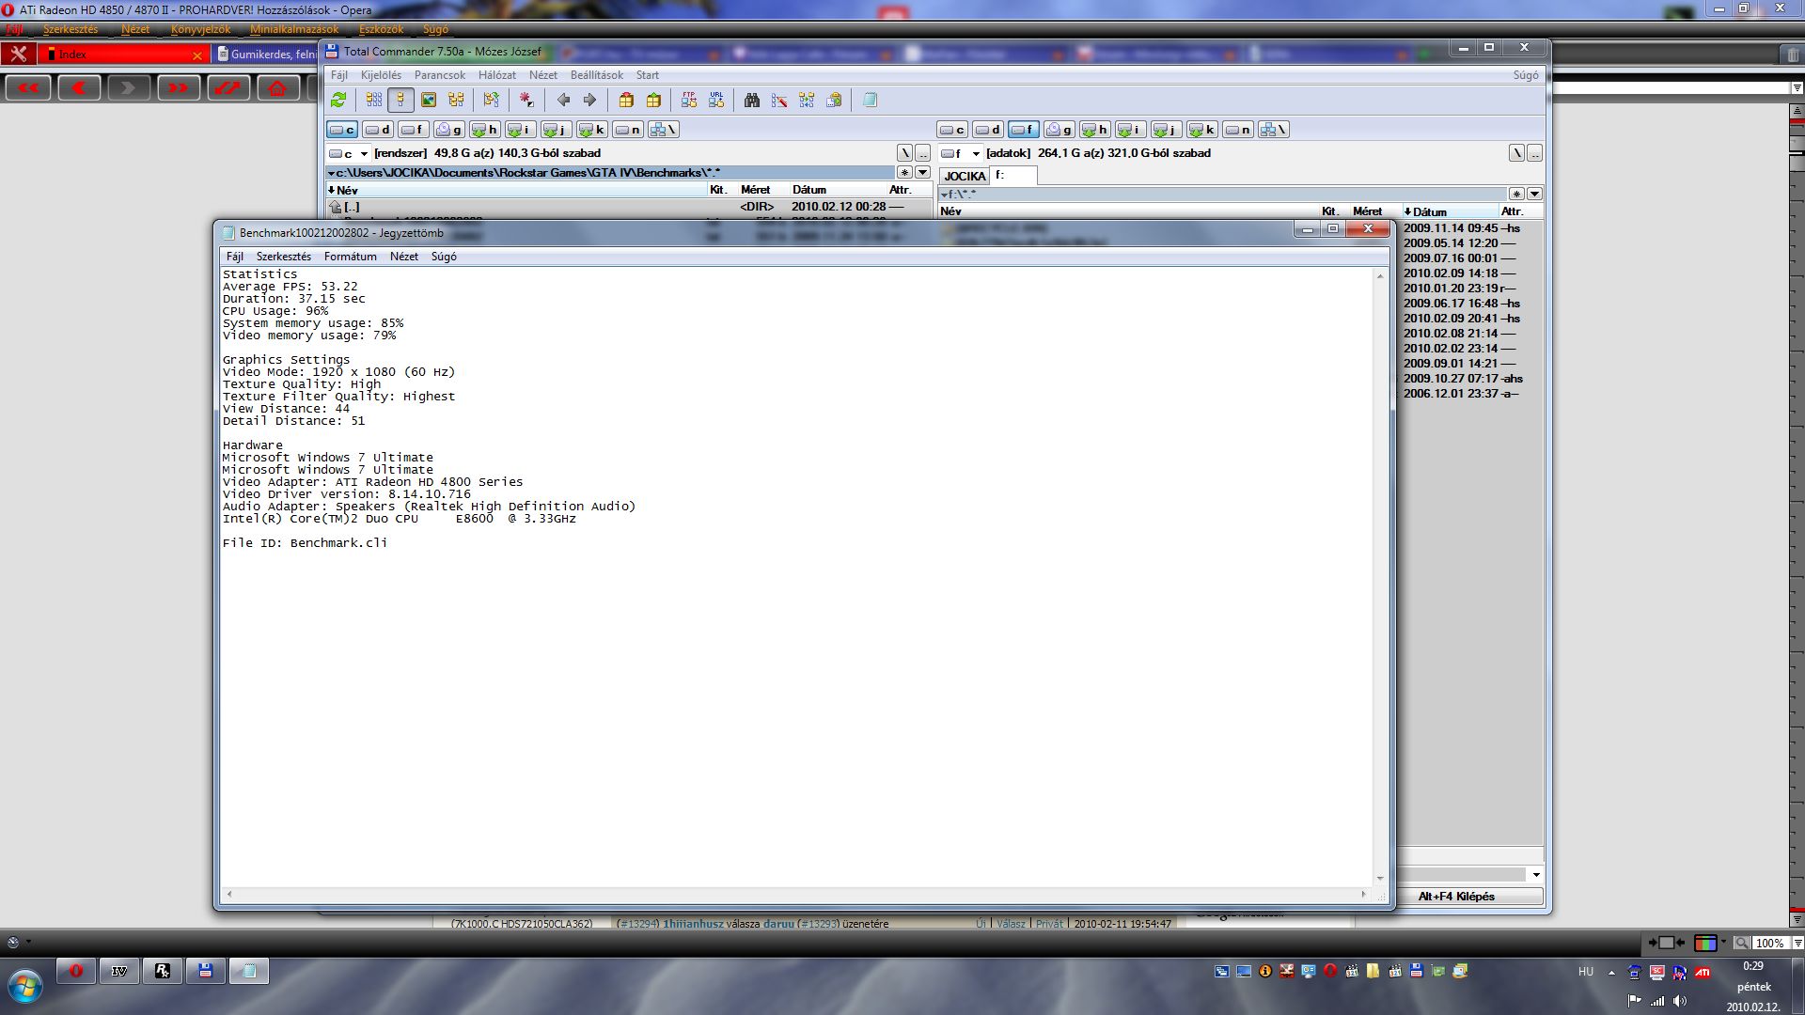Select drive c in the left panel drive bar

point(342,130)
